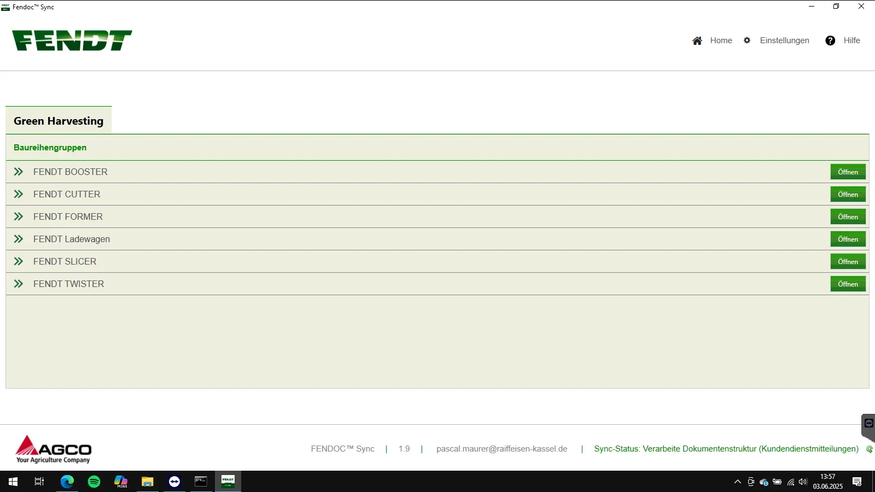The image size is (875, 492).
Task: Select the Green Harvesting tab
Action: pos(59,121)
